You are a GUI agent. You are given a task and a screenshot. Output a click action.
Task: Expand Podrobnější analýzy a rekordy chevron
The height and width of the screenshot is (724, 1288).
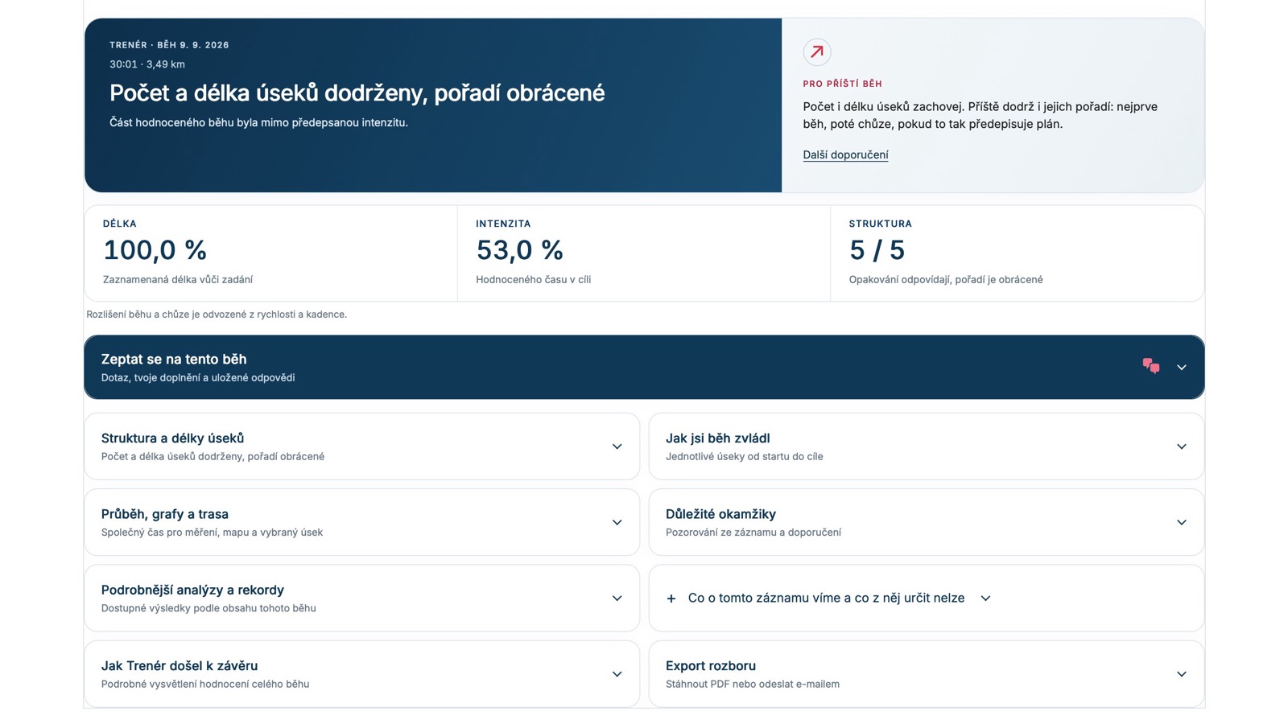coord(617,599)
